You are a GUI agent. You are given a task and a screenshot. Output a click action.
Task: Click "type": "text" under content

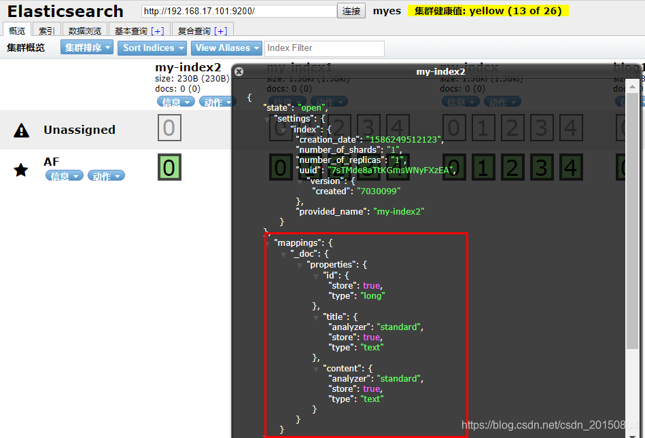[x=356, y=399]
